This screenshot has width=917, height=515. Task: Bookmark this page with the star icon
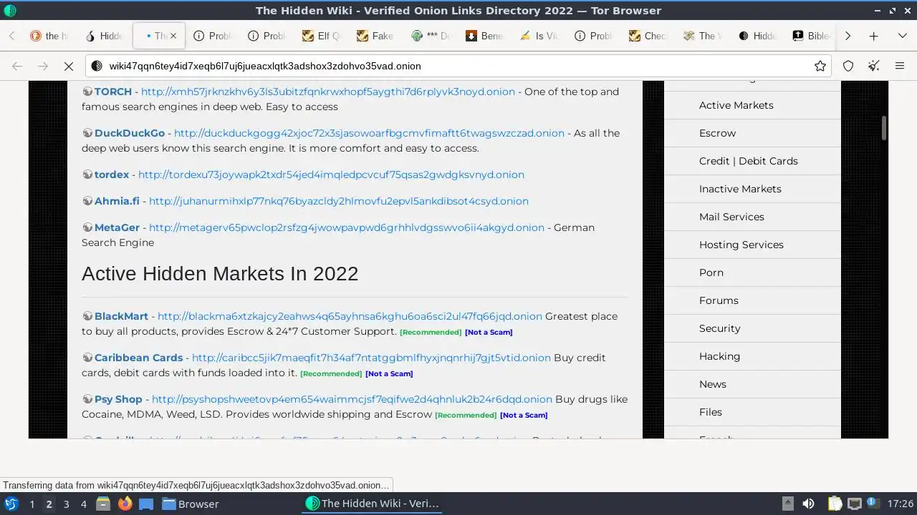coord(820,66)
